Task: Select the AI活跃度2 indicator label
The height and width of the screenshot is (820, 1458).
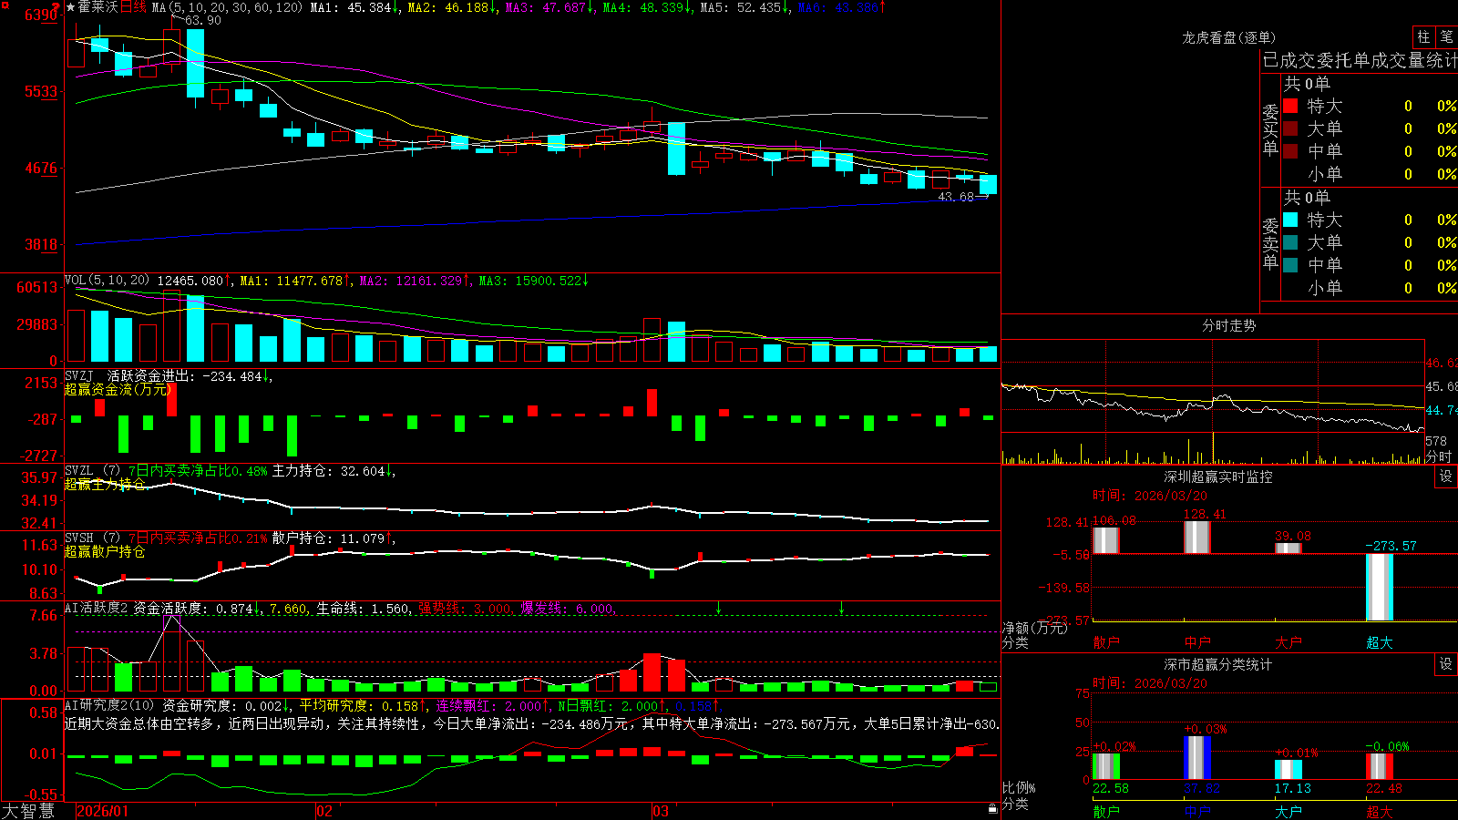Action: (x=97, y=608)
